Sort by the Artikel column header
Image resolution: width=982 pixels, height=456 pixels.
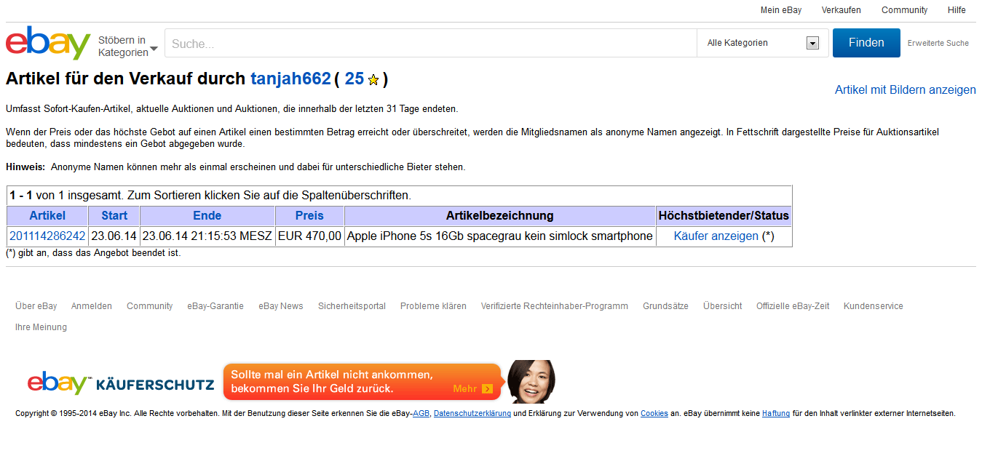pyautogui.click(x=47, y=215)
